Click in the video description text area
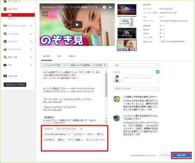 pos(73,97)
